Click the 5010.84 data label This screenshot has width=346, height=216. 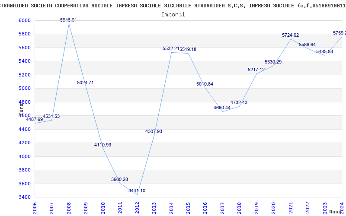[205, 84]
